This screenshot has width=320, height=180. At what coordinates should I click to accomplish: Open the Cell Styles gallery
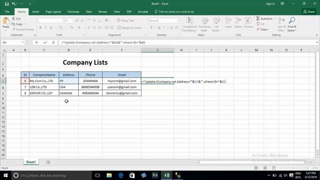tap(216, 24)
